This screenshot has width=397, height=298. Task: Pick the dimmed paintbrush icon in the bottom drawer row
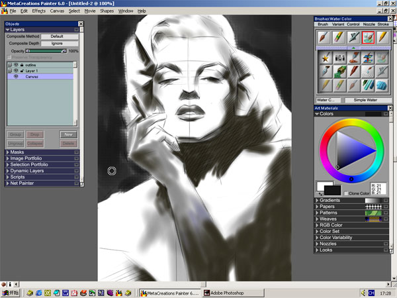coord(353,85)
